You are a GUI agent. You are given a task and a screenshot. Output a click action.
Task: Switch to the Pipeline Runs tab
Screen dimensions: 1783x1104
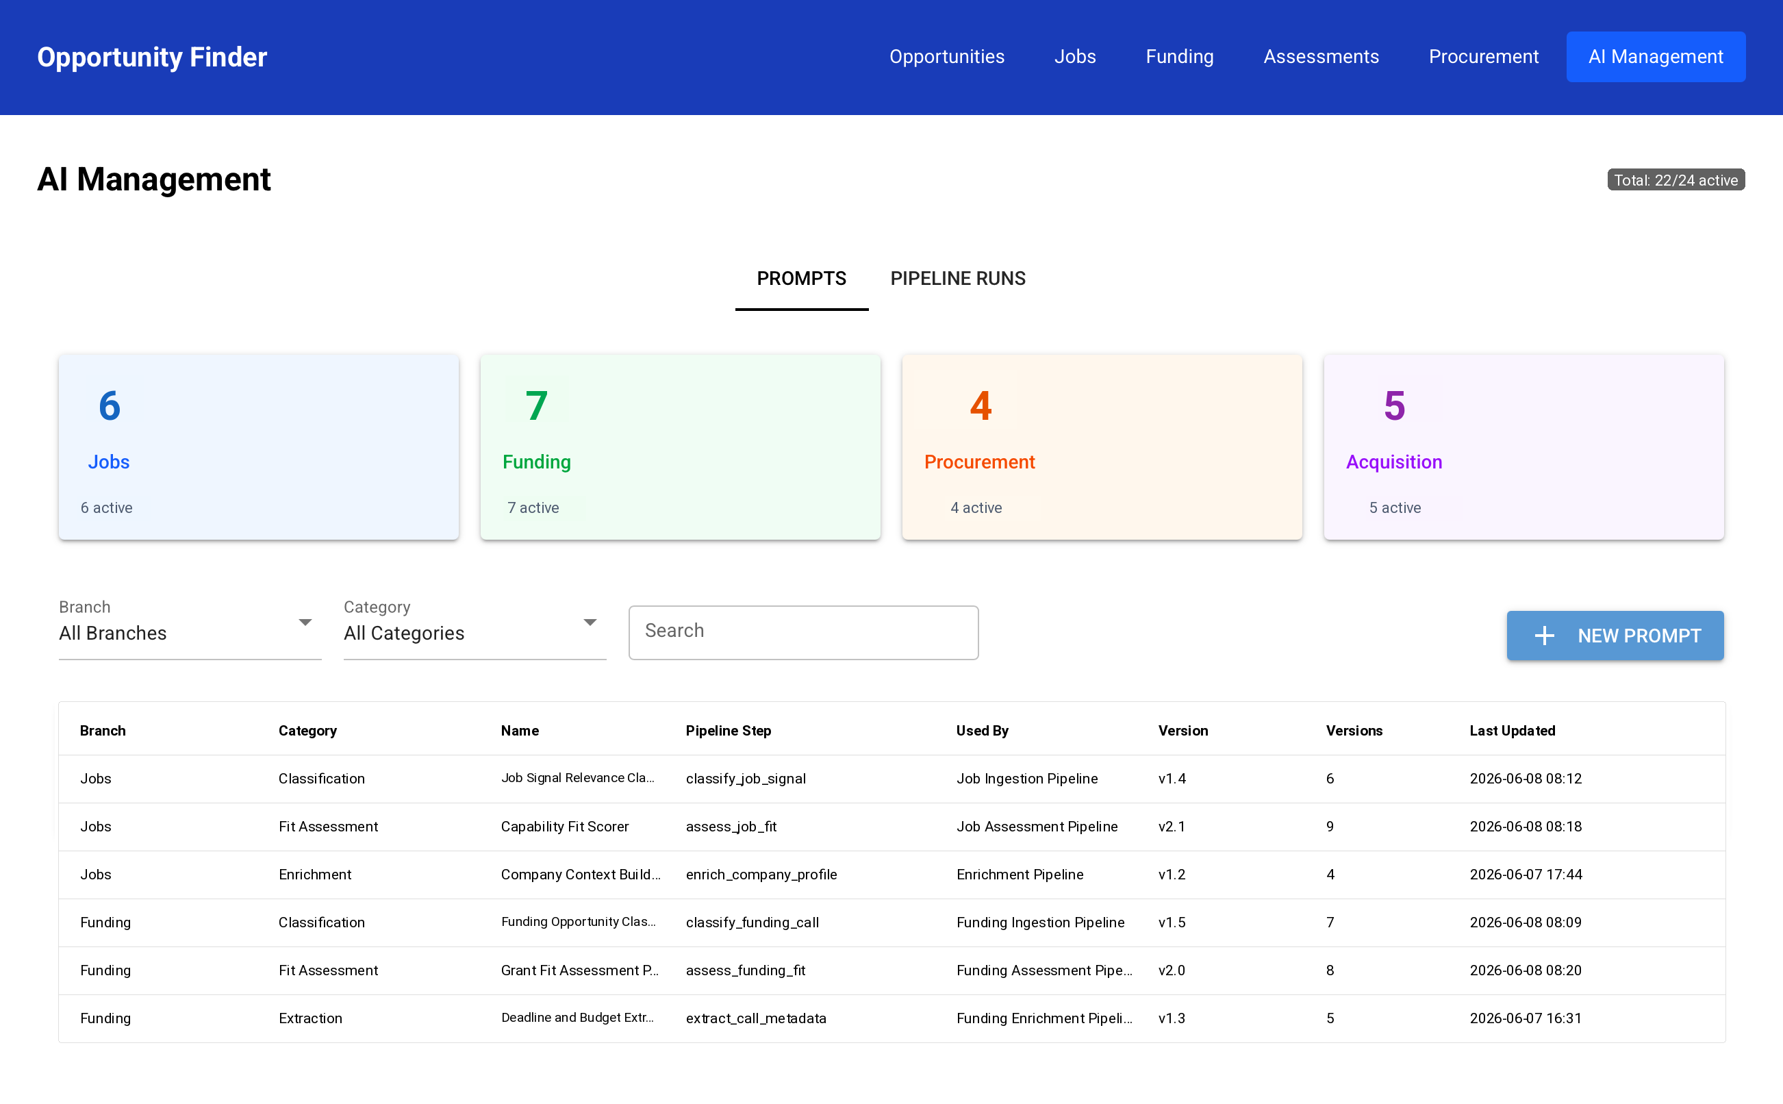coord(957,279)
